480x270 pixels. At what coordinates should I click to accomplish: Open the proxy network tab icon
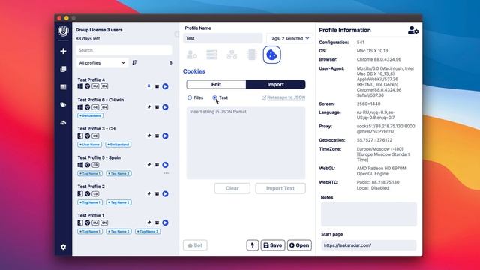[x=232, y=55]
